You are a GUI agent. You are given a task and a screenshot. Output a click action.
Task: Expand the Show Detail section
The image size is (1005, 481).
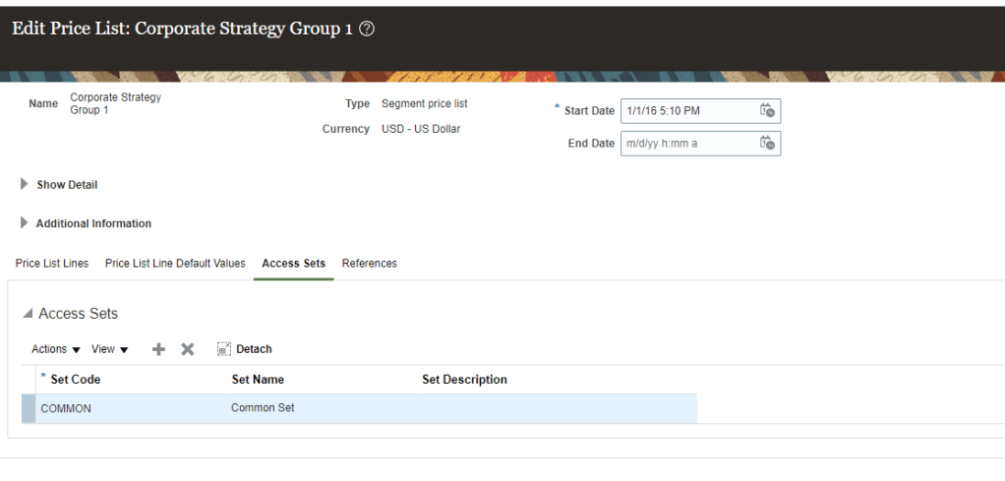point(25,184)
